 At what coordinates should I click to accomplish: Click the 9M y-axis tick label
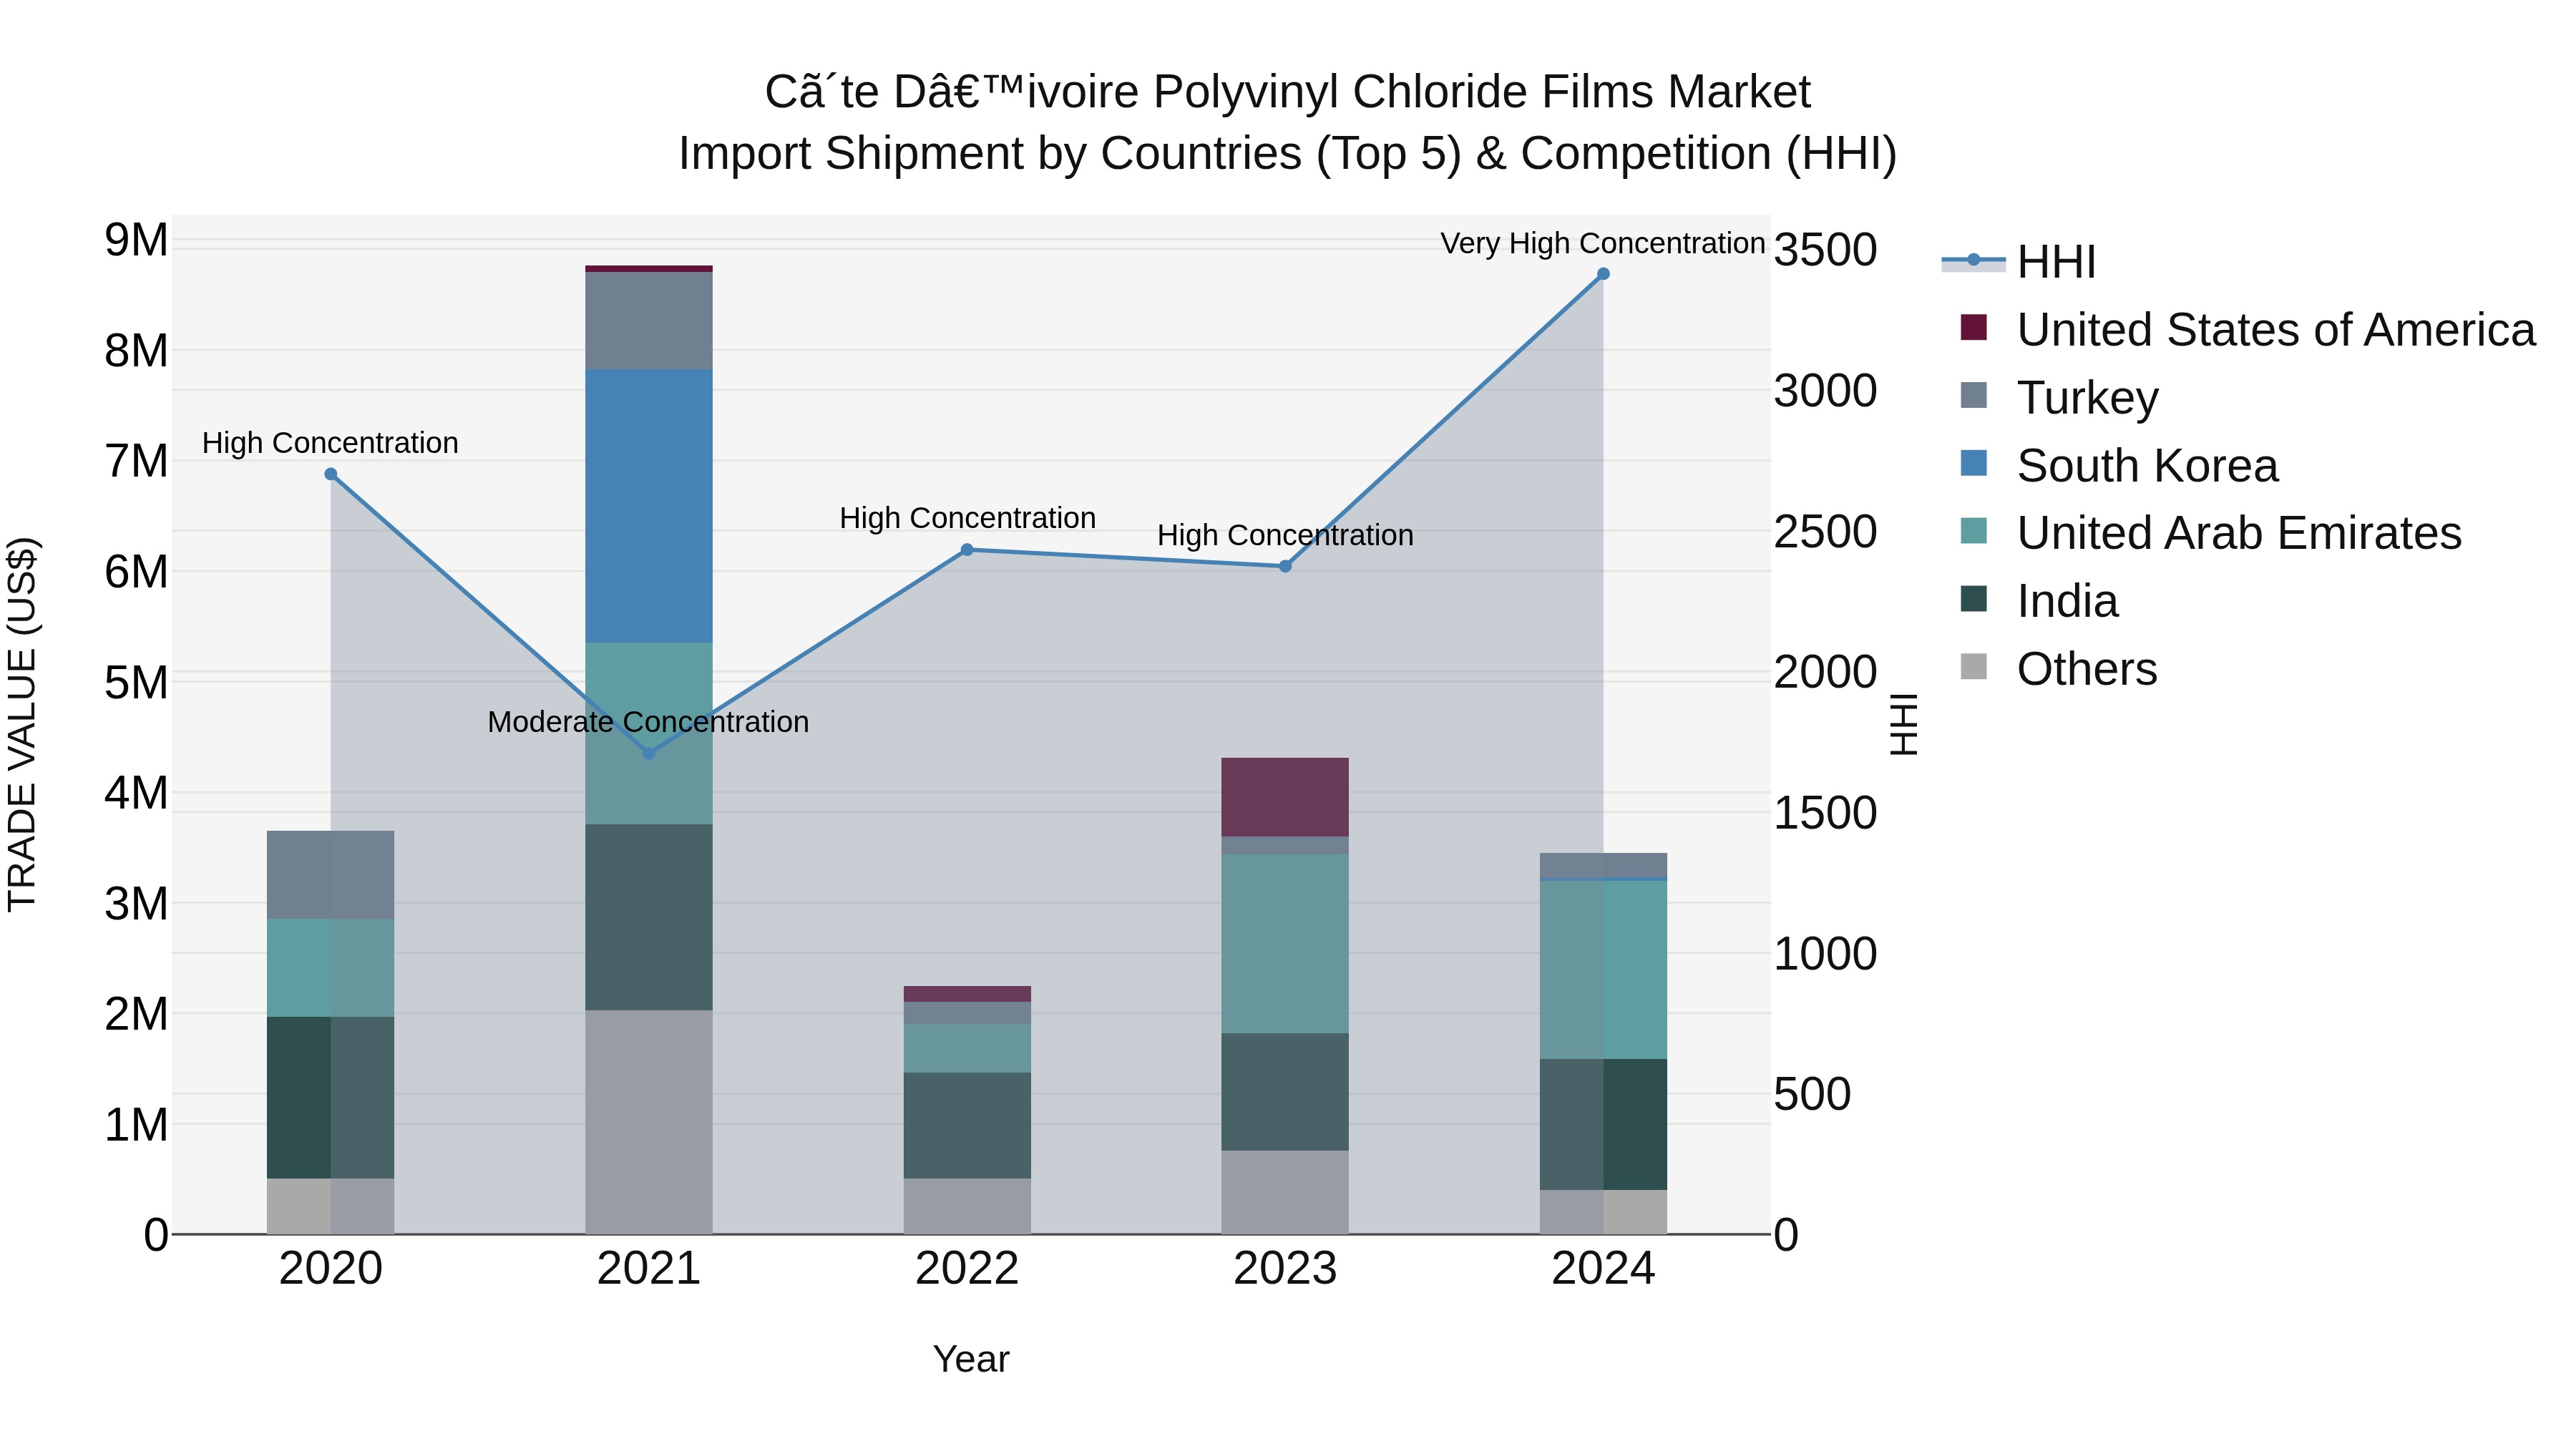tap(137, 240)
